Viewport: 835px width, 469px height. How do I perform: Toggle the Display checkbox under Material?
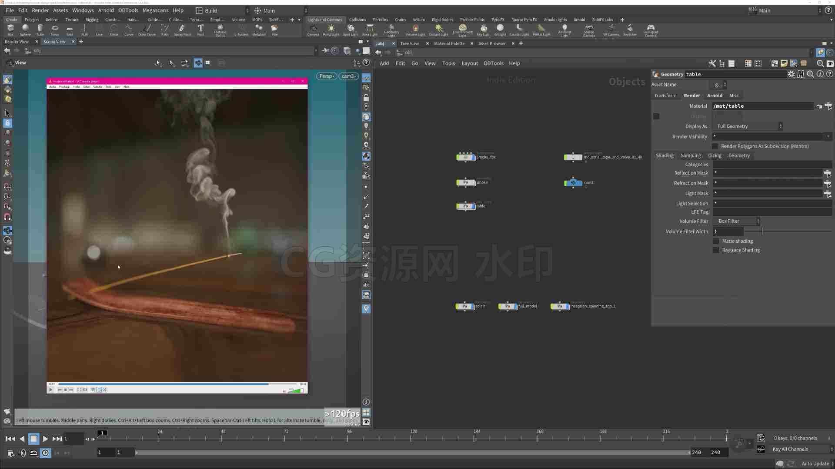[656, 116]
